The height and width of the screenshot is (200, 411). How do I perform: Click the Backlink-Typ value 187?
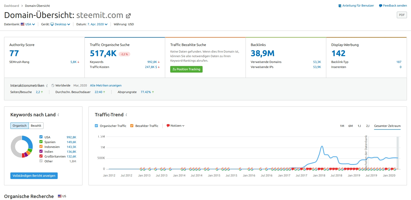coord(399,62)
